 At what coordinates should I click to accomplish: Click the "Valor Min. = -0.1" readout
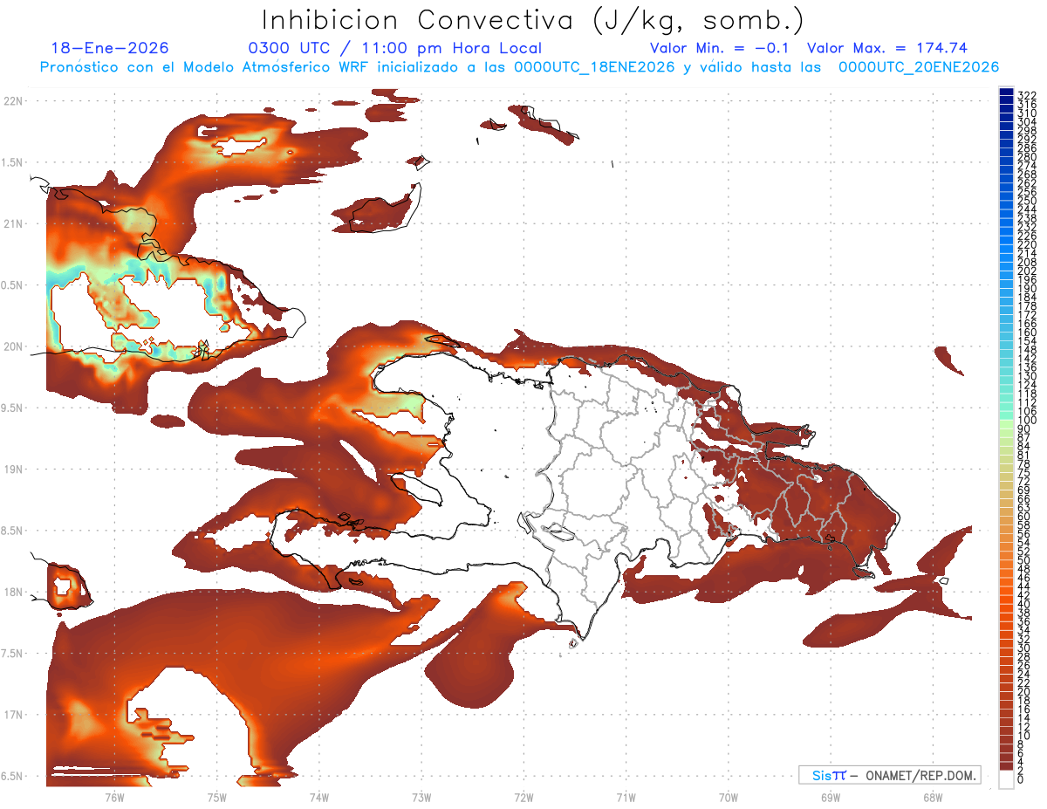point(719,48)
